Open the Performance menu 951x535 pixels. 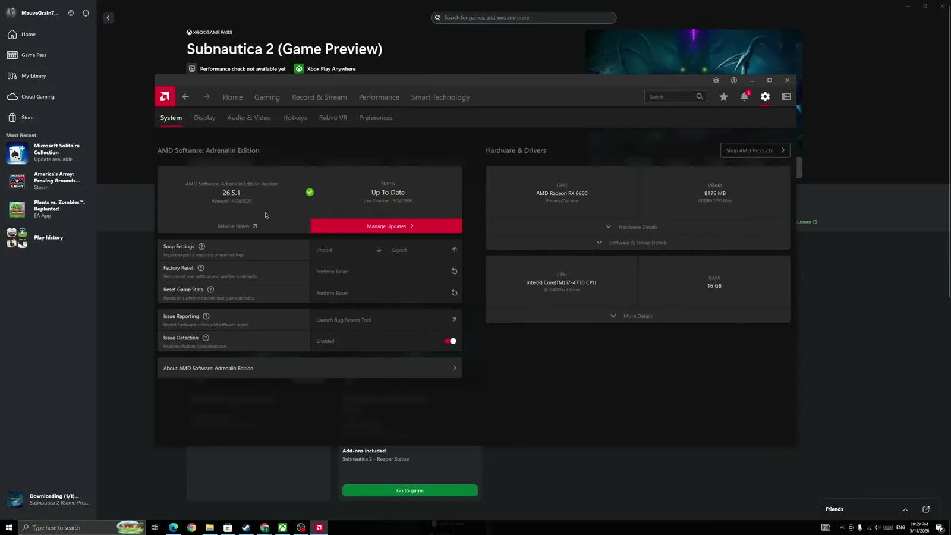[379, 97]
